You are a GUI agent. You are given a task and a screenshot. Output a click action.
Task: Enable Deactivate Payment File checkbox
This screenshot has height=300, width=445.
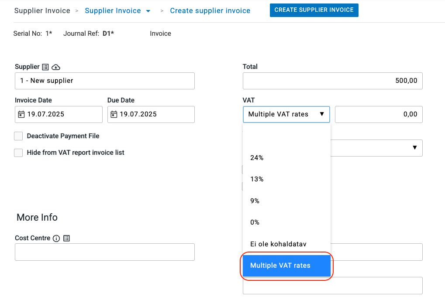pos(18,136)
